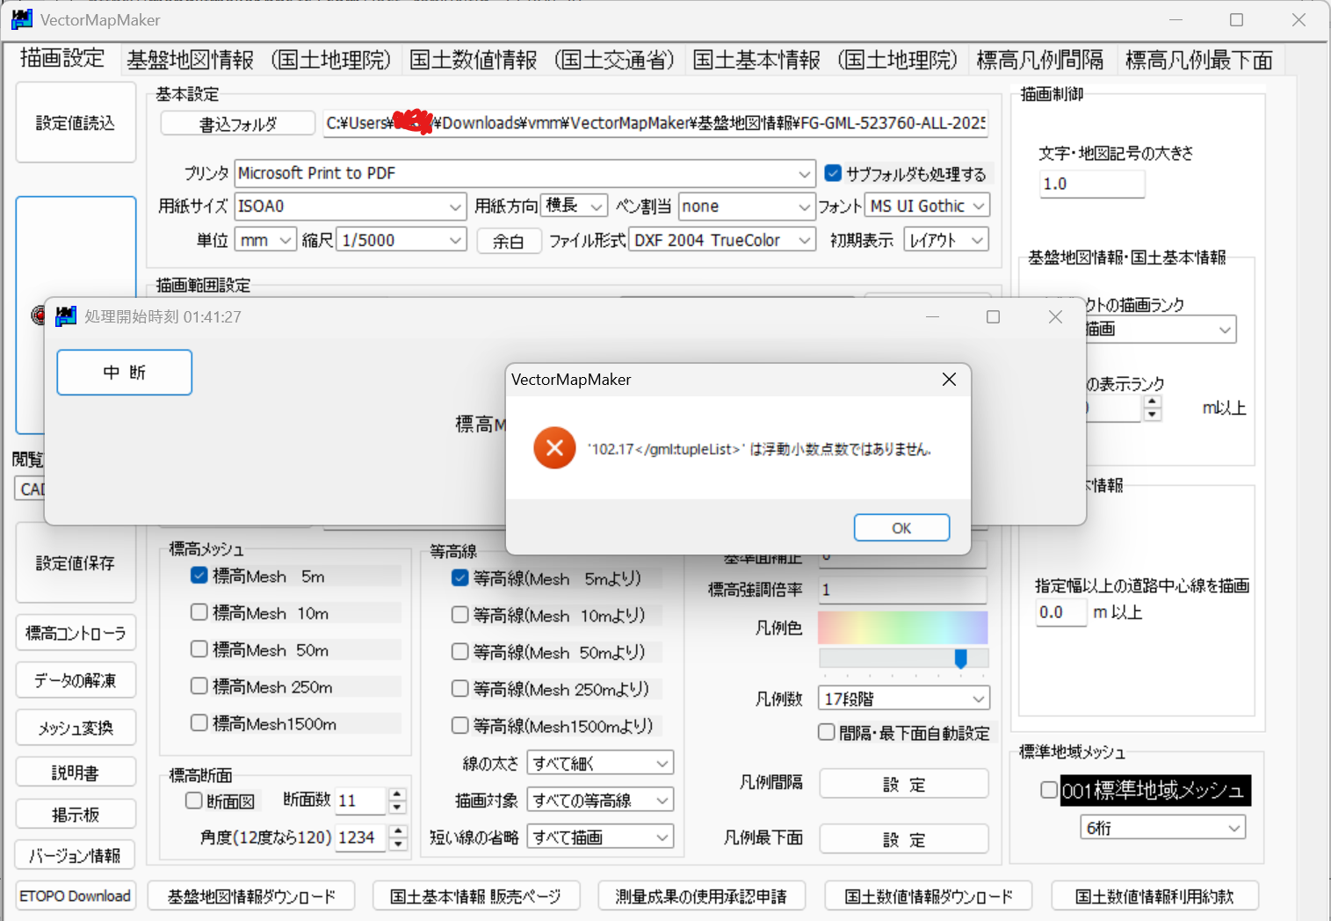This screenshot has width=1331, height=921.
Task: Open the 凡例数 17段階 dropdown
Action: [903, 699]
